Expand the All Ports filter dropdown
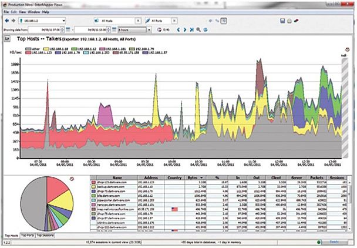The height and width of the screenshot is (248, 357). click(x=155, y=20)
